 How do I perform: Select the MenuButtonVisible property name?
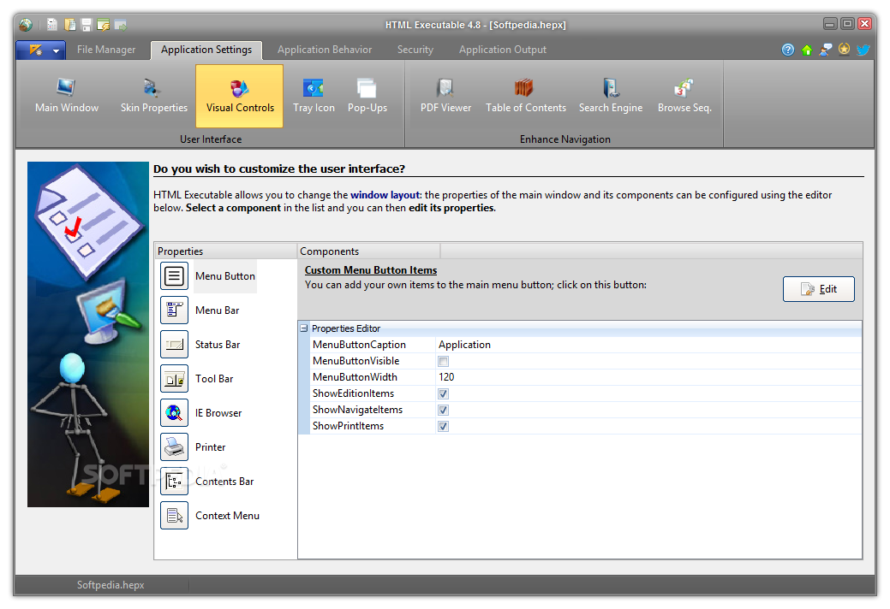[355, 361]
